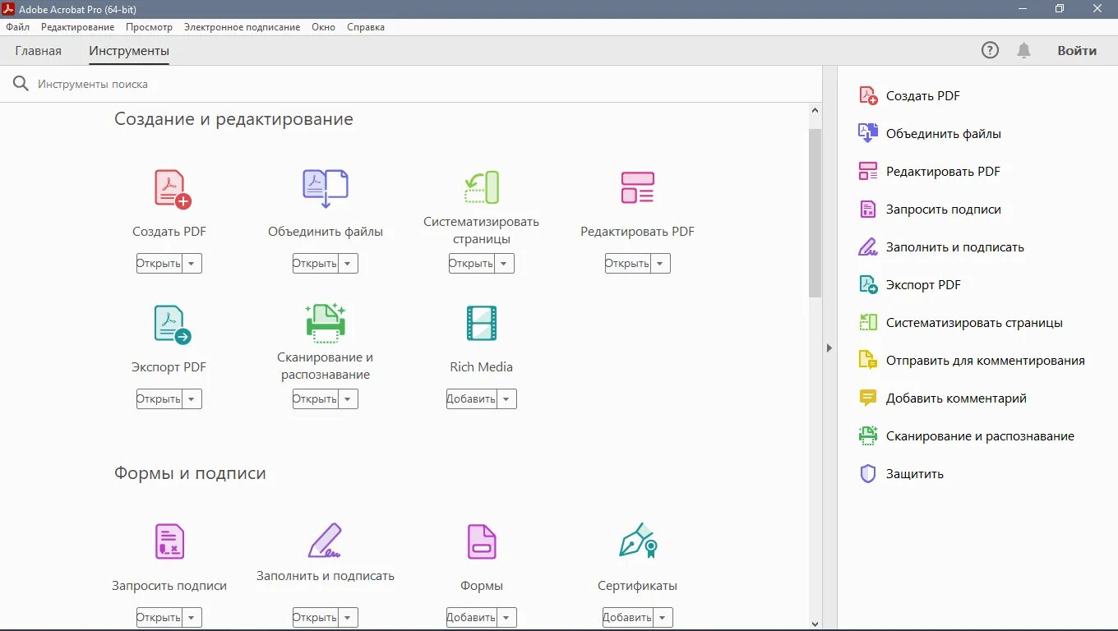This screenshot has width=1118, height=631.
Task: Click the Сканирование и распознавание tool icon
Action: pyautogui.click(x=325, y=323)
